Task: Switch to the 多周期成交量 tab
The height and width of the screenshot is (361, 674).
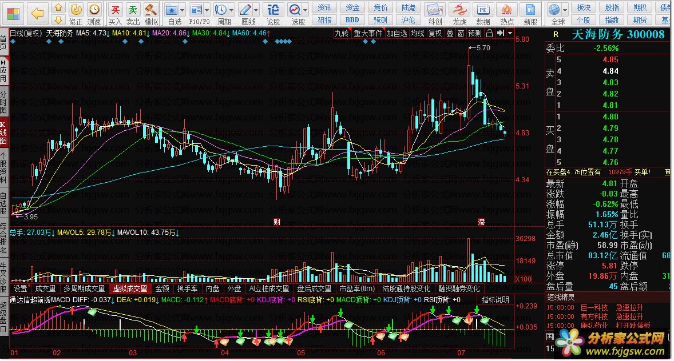Action: (x=84, y=288)
